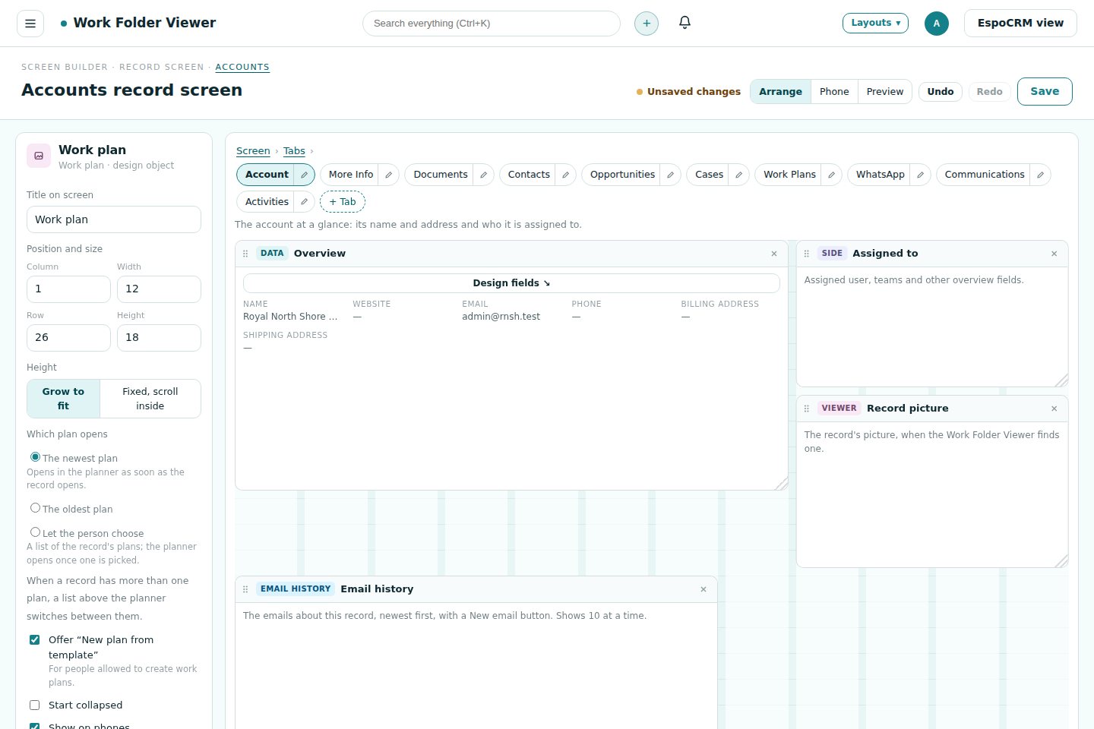
Task: Grab the Overview panel drag handle
Action: tap(245, 254)
